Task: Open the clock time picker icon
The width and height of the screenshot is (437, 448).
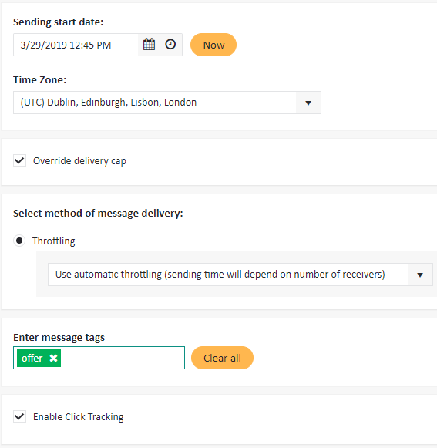Action: (170, 45)
